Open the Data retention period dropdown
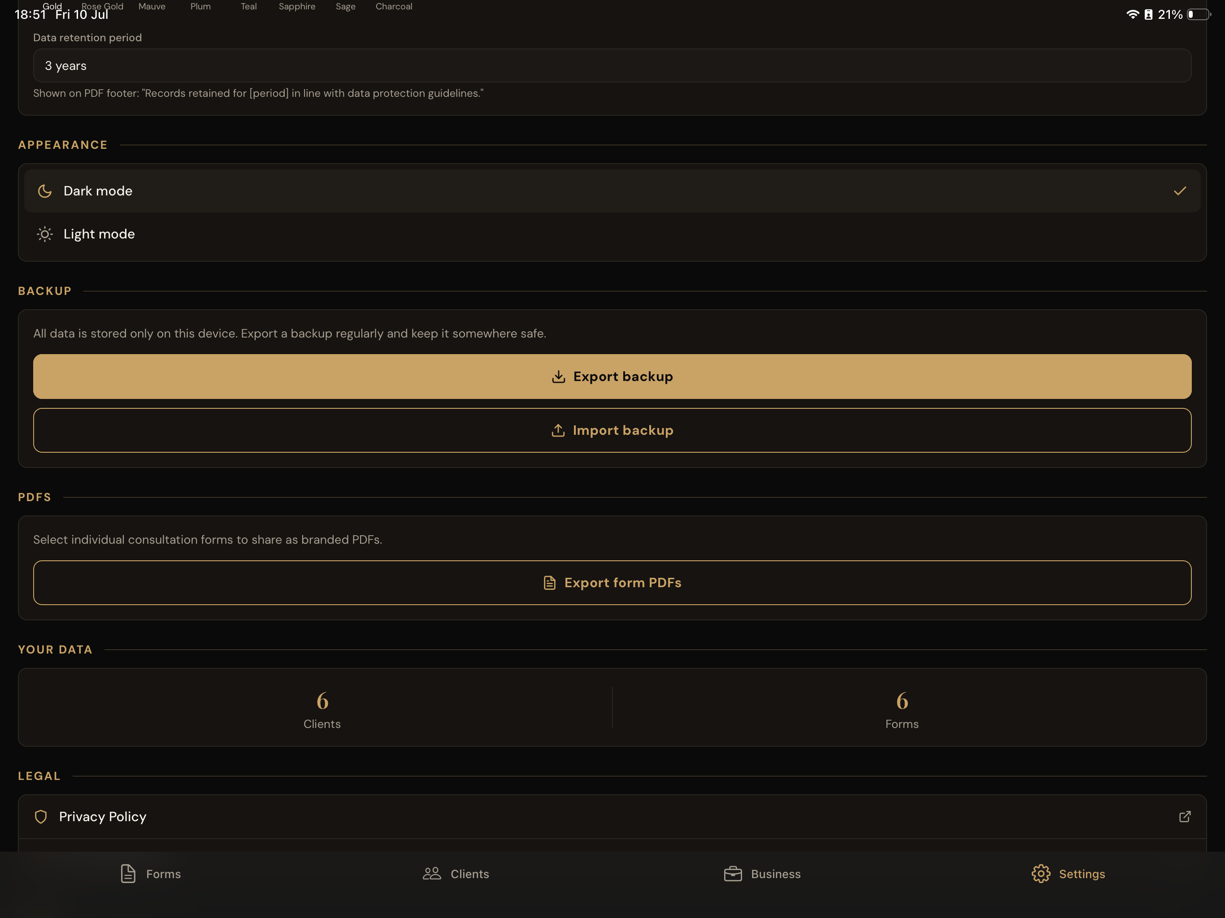This screenshot has width=1225, height=918. coord(612,66)
